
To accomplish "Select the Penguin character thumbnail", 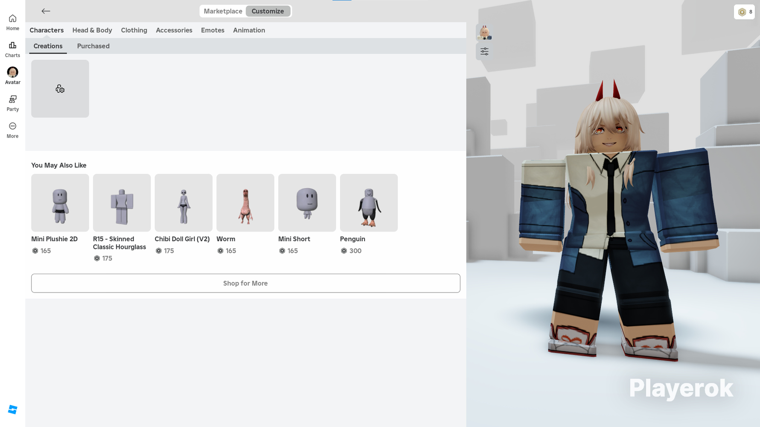I will 369,203.
